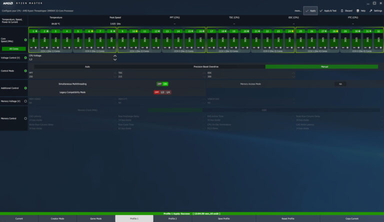This screenshot has width=384, height=222.
Task: Click the Discard trash icon
Action: tap(343, 10)
